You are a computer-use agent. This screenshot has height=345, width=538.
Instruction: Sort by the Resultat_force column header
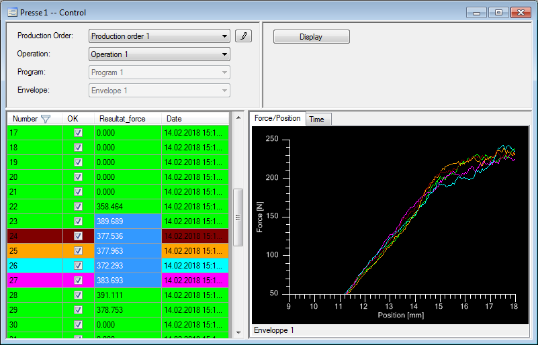[128, 119]
